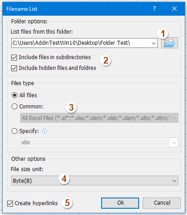Expand the folder path dropdown arrow
187x215 pixels.
[x=154, y=43]
